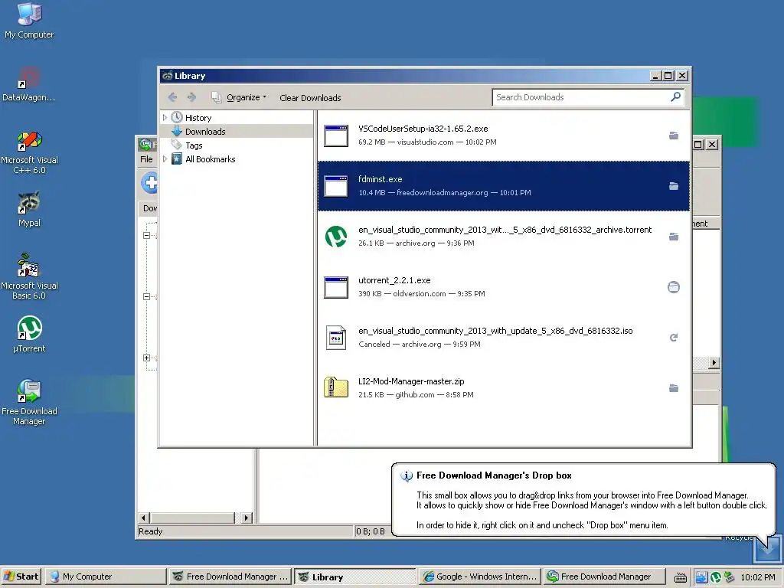Switch to My Computer taskbar button

coord(105,577)
